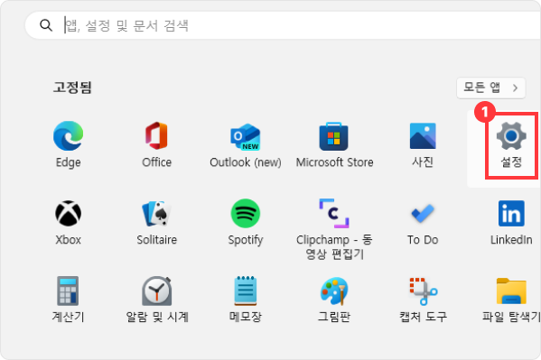Image resolution: width=541 pixels, height=360 pixels.
Task: Open the 계산기 calculator app
Action: (x=69, y=300)
